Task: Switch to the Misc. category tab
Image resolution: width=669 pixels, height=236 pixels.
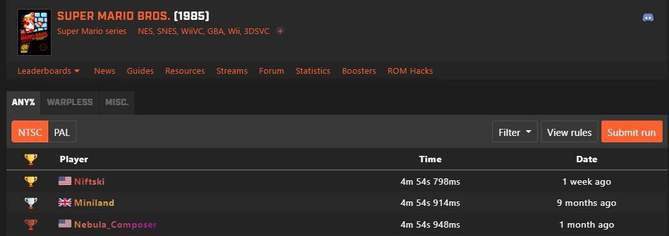Action: [x=117, y=103]
